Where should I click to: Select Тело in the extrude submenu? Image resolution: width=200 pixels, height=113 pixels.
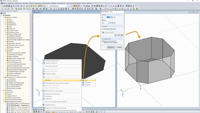tap(89, 80)
